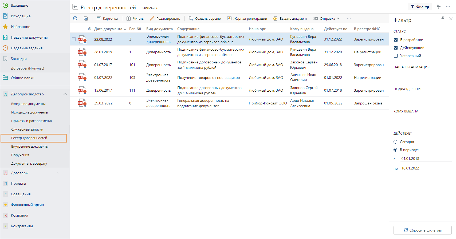456x239 pixels.
Task: Close the Filter panel with the X
Action: point(451,19)
